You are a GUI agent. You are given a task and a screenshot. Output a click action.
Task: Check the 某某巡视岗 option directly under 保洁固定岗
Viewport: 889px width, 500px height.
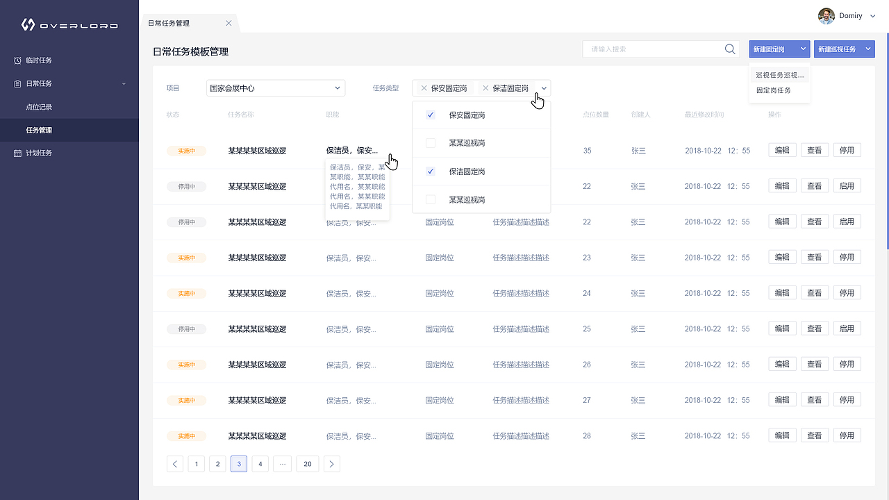(431, 200)
